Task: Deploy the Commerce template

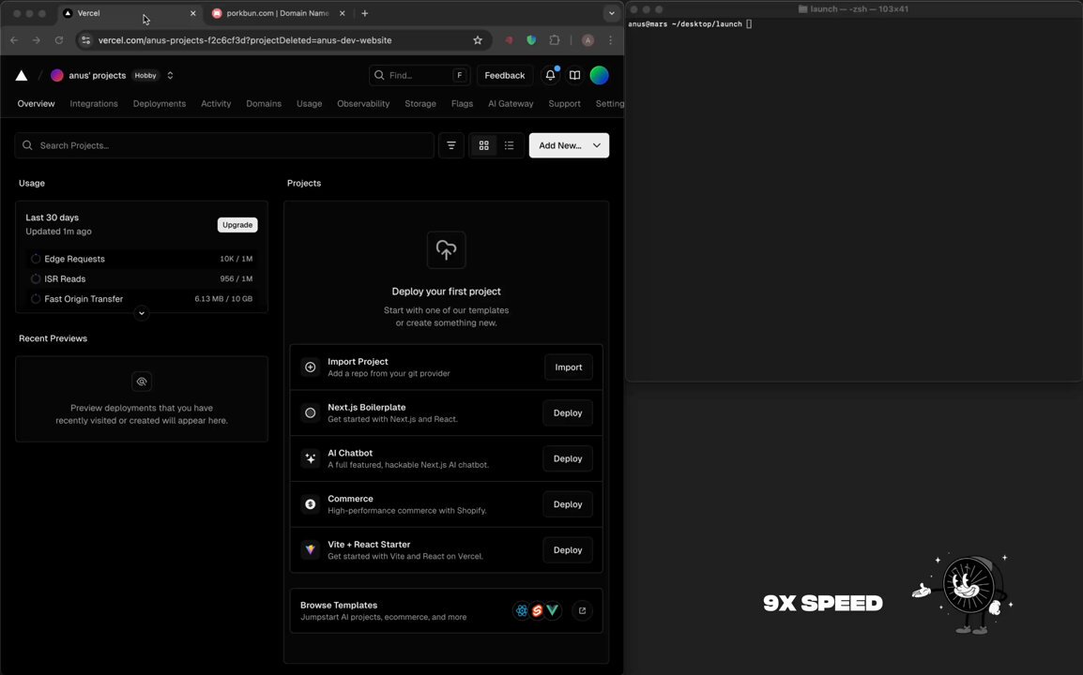Action: click(x=568, y=504)
